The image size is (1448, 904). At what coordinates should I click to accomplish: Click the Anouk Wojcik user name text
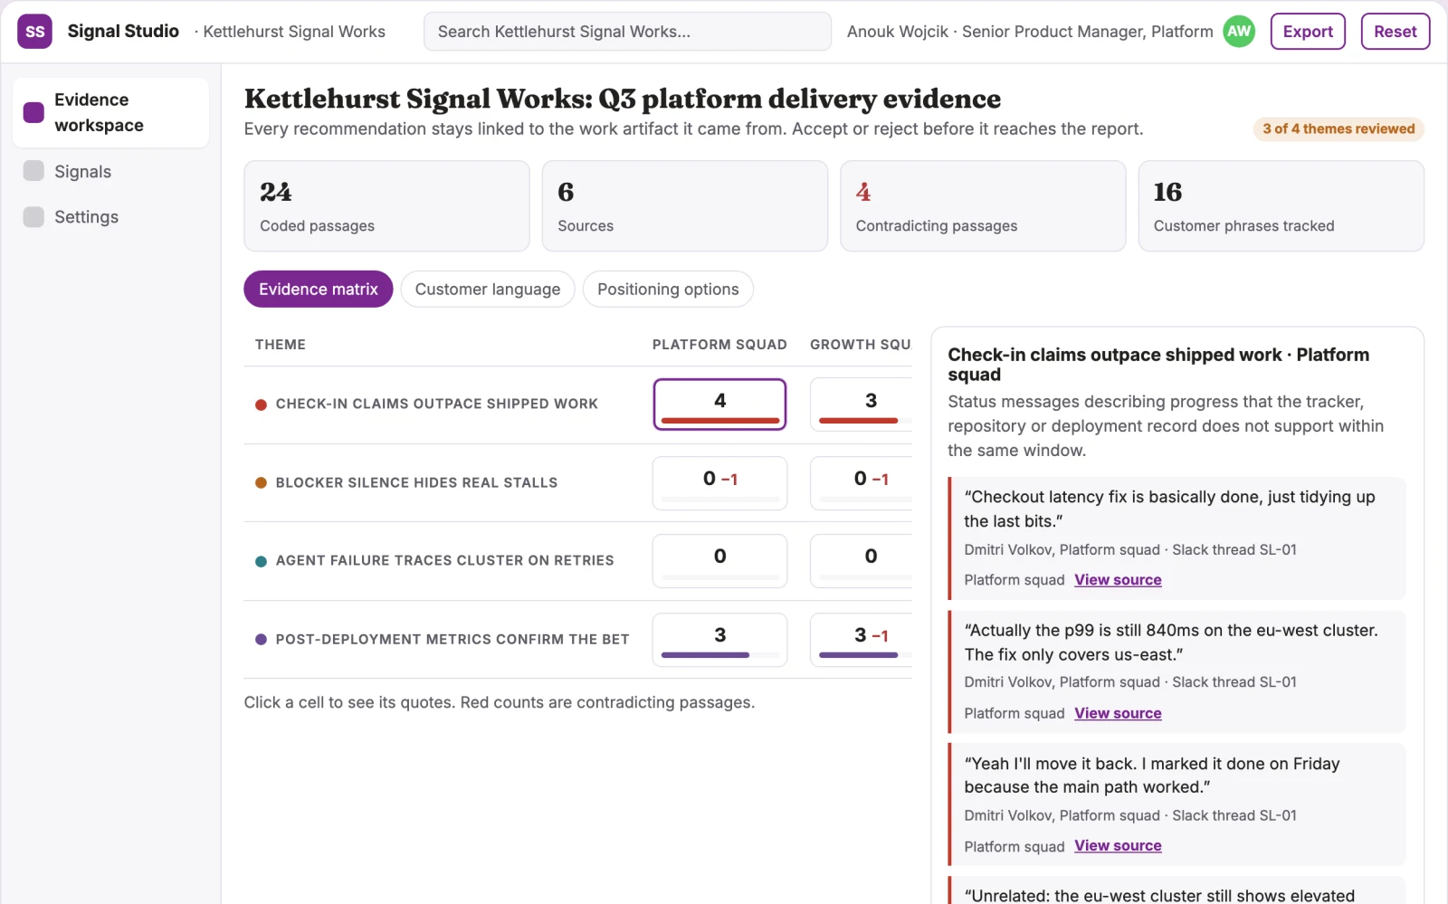(898, 32)
